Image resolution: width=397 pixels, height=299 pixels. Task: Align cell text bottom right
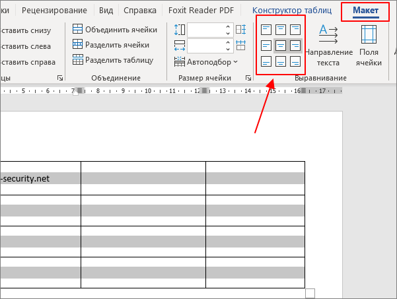point(295,61)
